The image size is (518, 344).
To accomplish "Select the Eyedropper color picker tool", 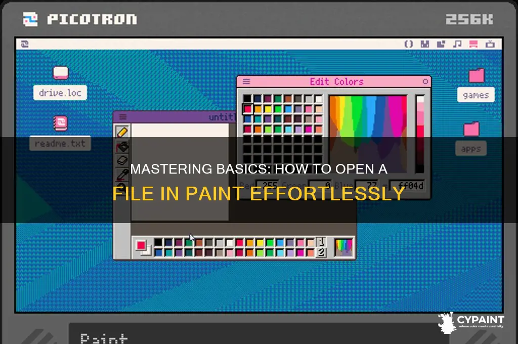I will point(122,175).
